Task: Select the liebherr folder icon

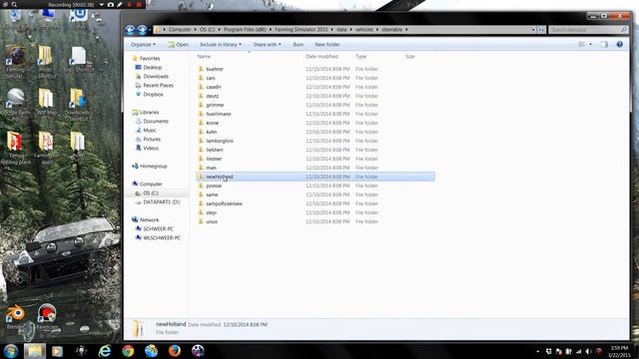Action: pyautogui.click(x=201, y=150)
